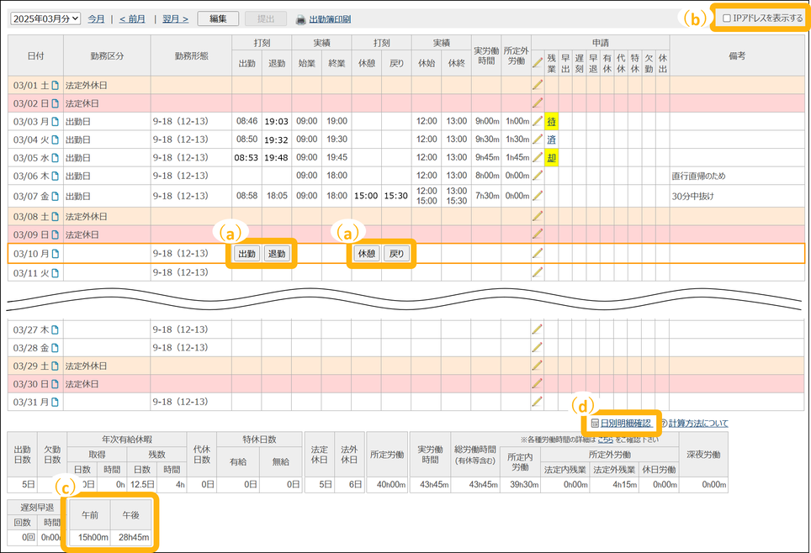Click the 戻り return button

pos(396,254)
